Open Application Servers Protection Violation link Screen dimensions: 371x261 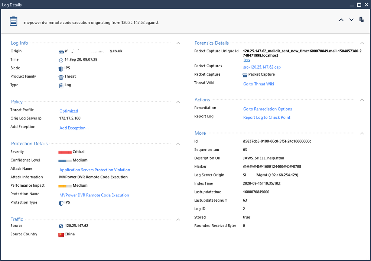tap(95, 170)
